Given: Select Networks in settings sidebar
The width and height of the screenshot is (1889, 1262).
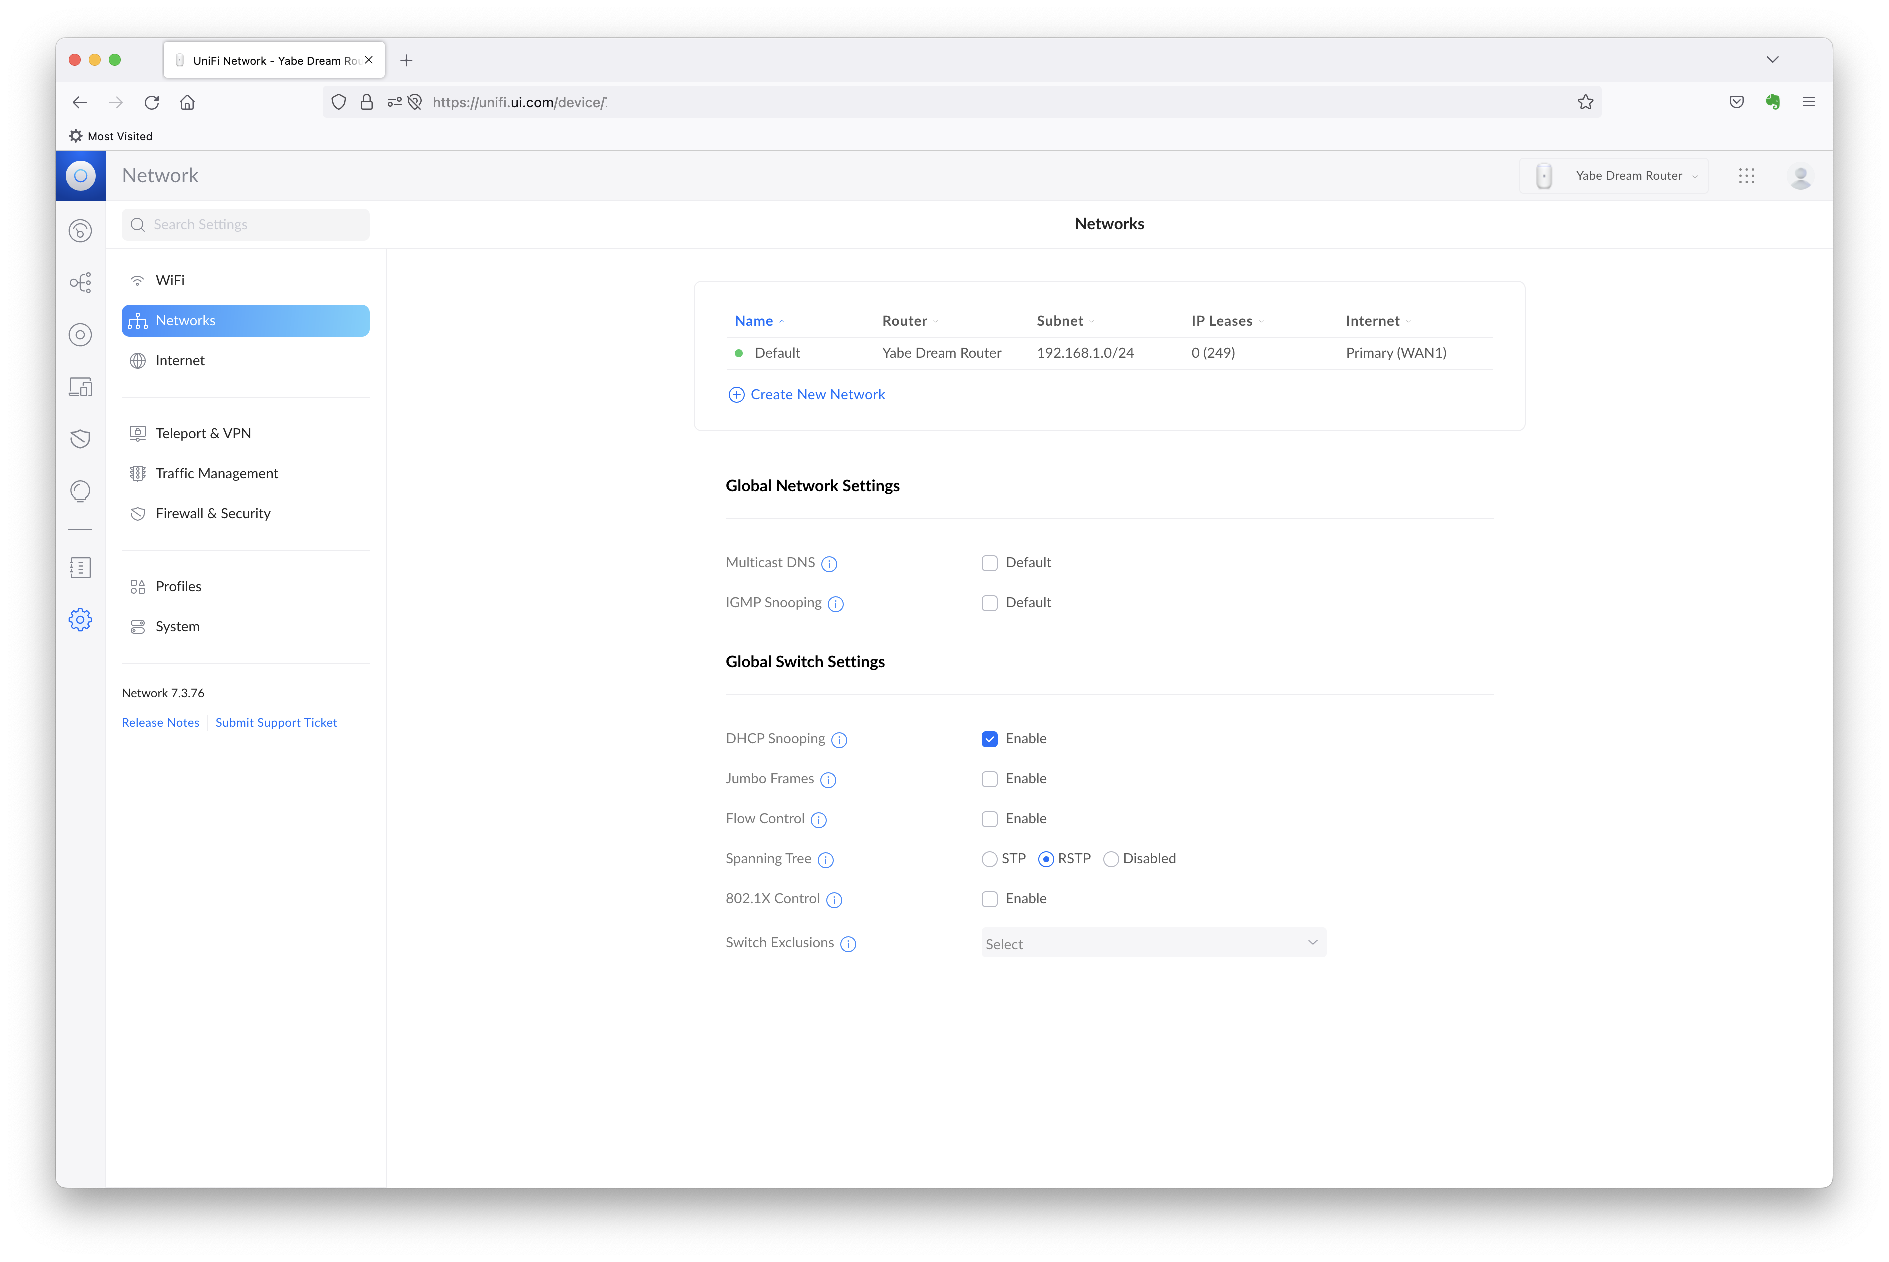Looking at the screenshot, I should point(245,321).
